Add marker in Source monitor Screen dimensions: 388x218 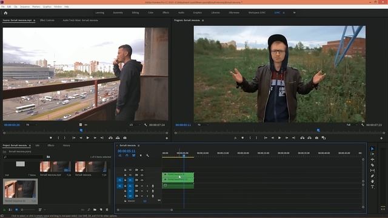(x=51, y=138)
